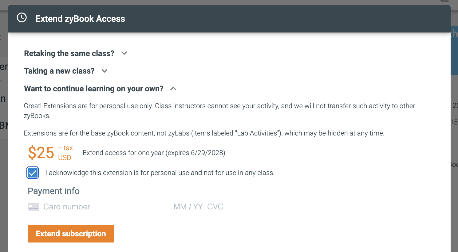Click 'Want to continue learning on your own?' heading
Viewport: 458px width, 252px height.
point(94,89)
